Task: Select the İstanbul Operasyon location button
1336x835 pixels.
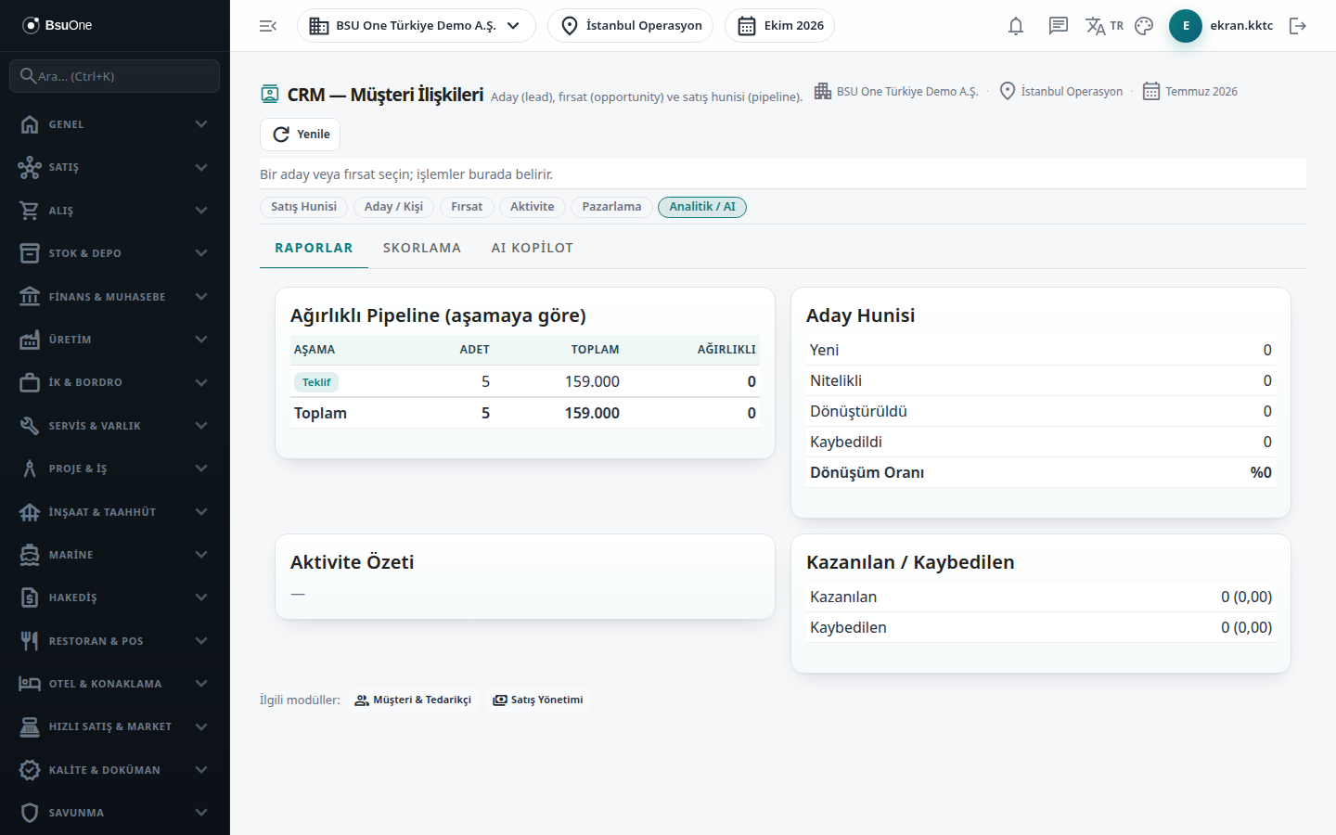Action: (631, 26)
